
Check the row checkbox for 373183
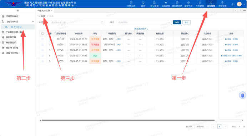[x=42, y=39]
